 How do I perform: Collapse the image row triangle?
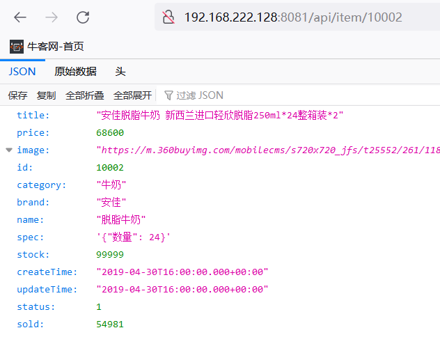click(9, 150)
